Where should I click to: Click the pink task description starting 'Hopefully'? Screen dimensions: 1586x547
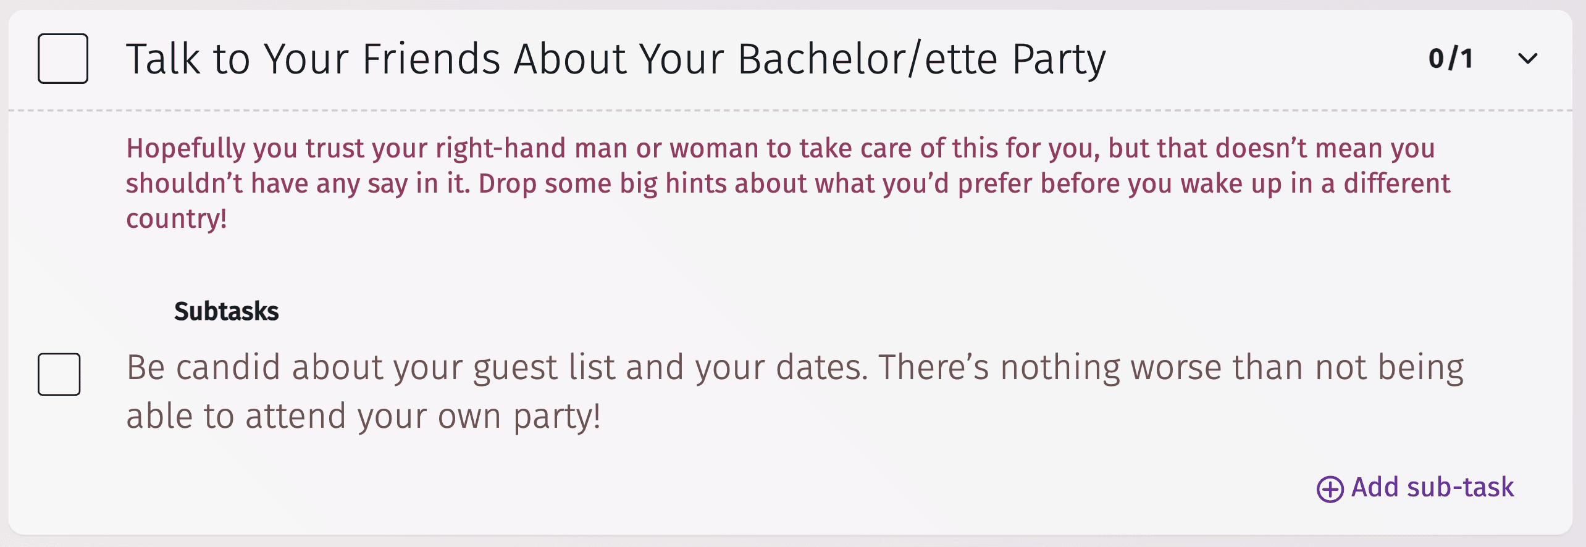click(x=779, y=149)
